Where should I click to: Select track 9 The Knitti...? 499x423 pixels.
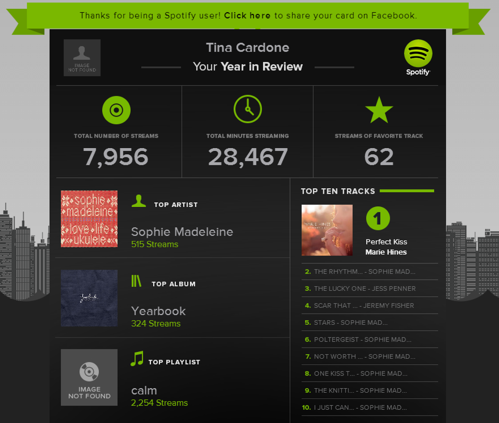[x=370, y=391]
